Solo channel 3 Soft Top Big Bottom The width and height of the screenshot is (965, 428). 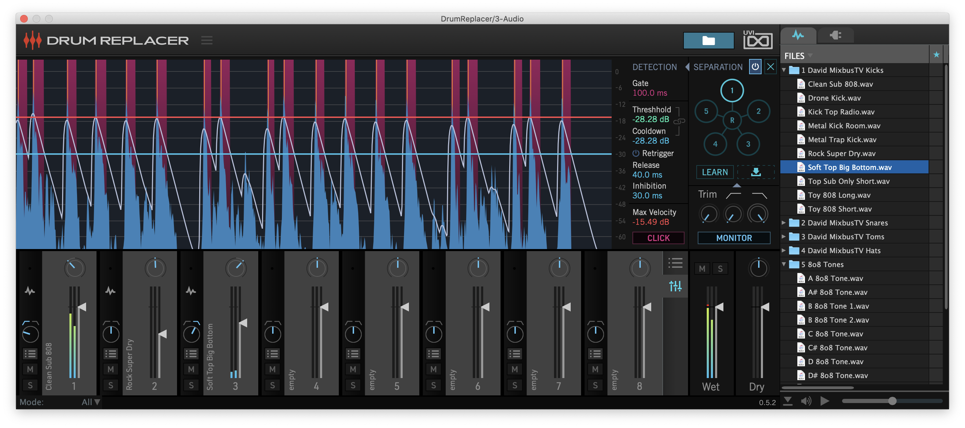(x=191, y=385)
